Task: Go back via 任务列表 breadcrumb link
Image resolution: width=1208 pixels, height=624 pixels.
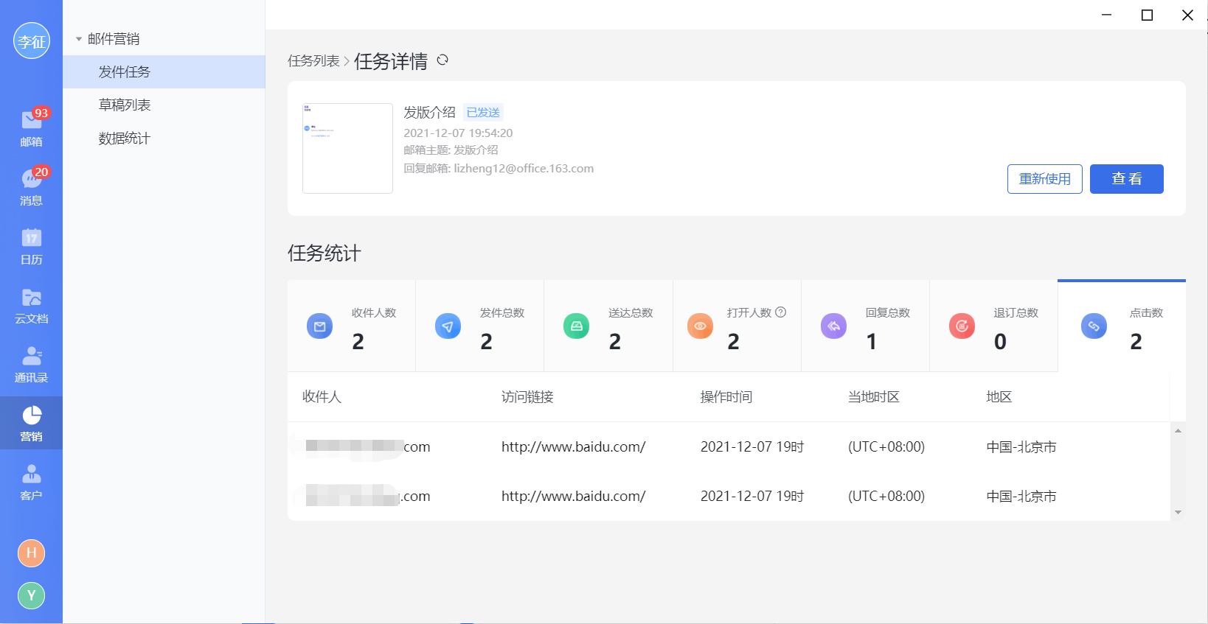Action: 313,61
